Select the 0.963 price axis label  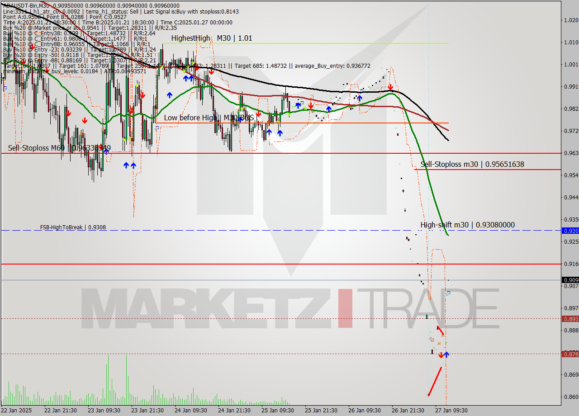coord(571,153)
